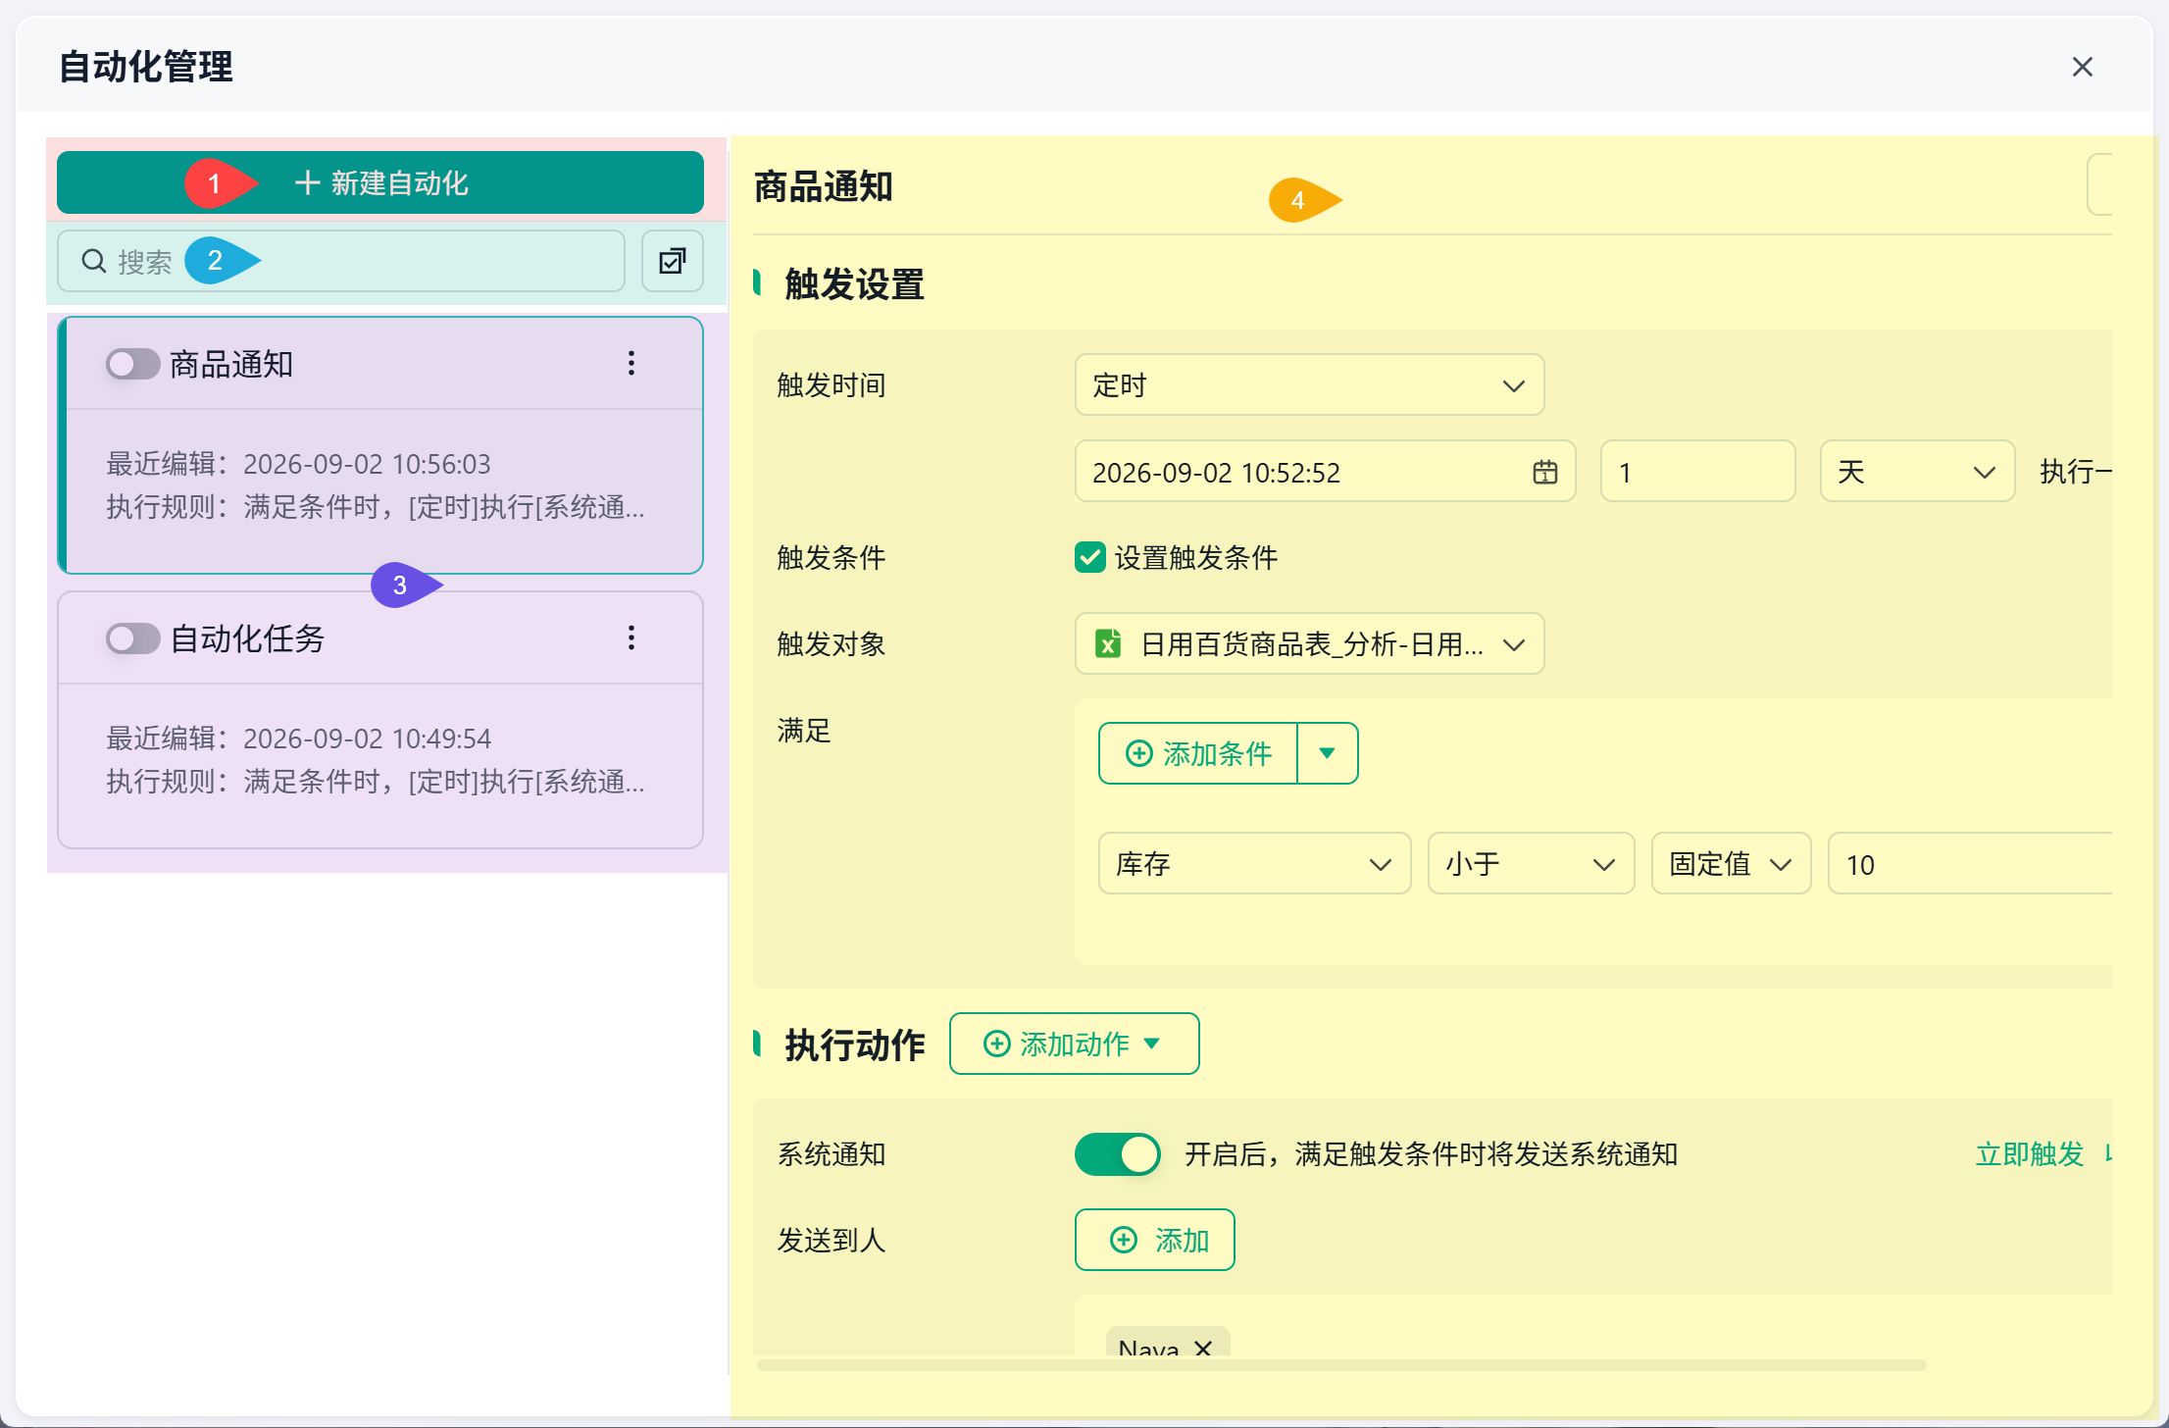Click the 商品通知 card's 执行规则 text
Screen dimensions: 2169x1428
pos(376,507)
